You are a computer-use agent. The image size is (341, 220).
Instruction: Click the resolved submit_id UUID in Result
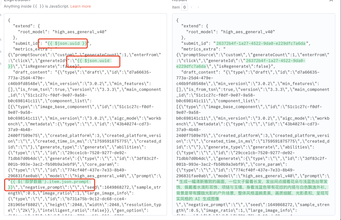pyautogui.click(x=260, y=43)
